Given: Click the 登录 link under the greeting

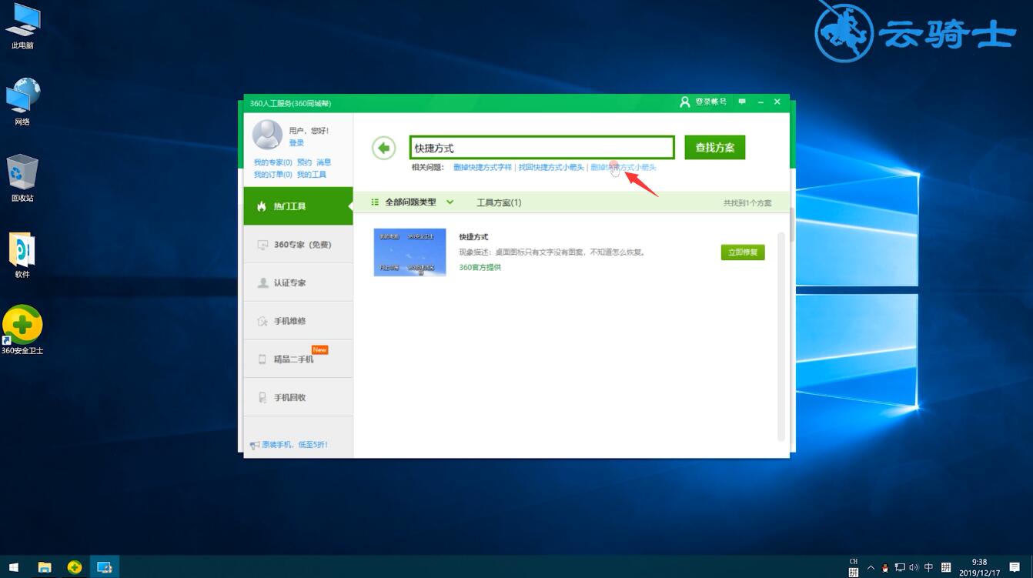Looking at the screenshot, I should [296, 143].
